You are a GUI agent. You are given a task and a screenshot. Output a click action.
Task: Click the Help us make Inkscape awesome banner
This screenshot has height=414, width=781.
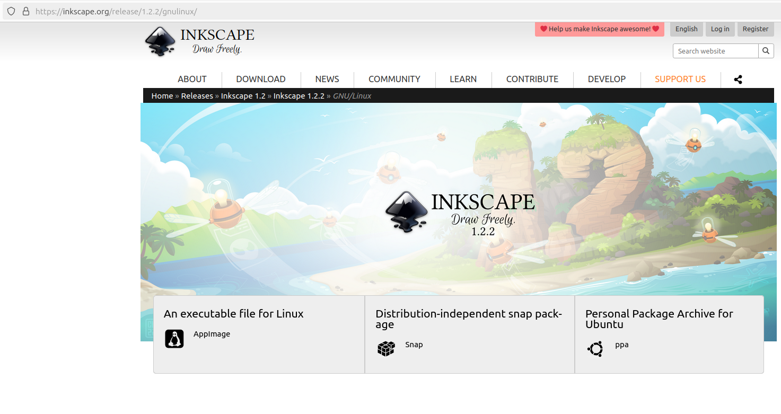point(599,29)
